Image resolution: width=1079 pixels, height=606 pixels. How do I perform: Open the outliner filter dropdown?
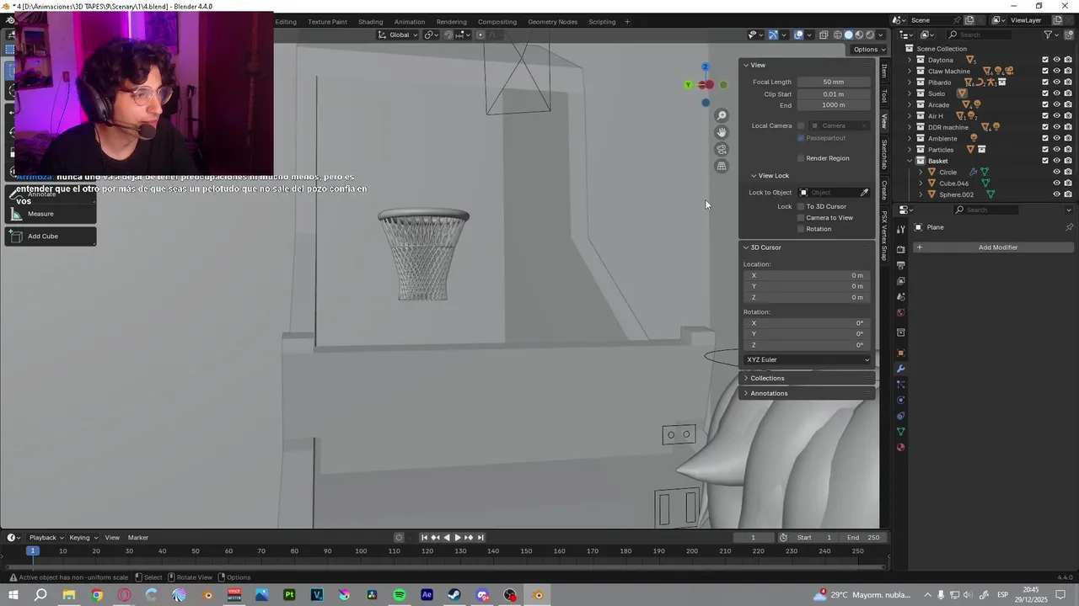pyautogui.click(x=1051, y=35)
